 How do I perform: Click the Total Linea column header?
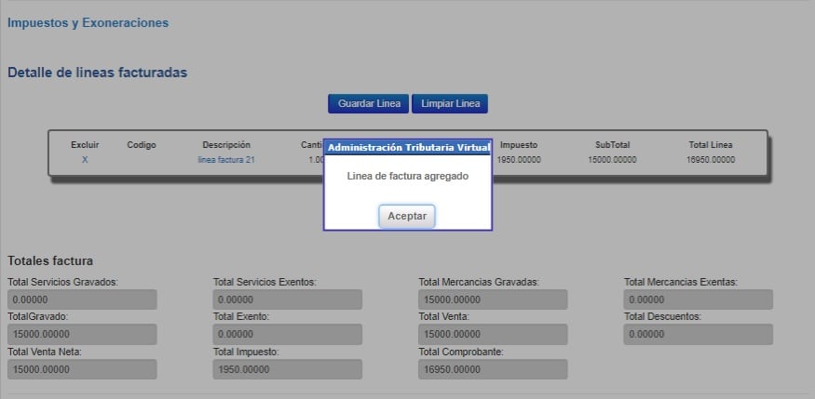click(x=710, y=145)
